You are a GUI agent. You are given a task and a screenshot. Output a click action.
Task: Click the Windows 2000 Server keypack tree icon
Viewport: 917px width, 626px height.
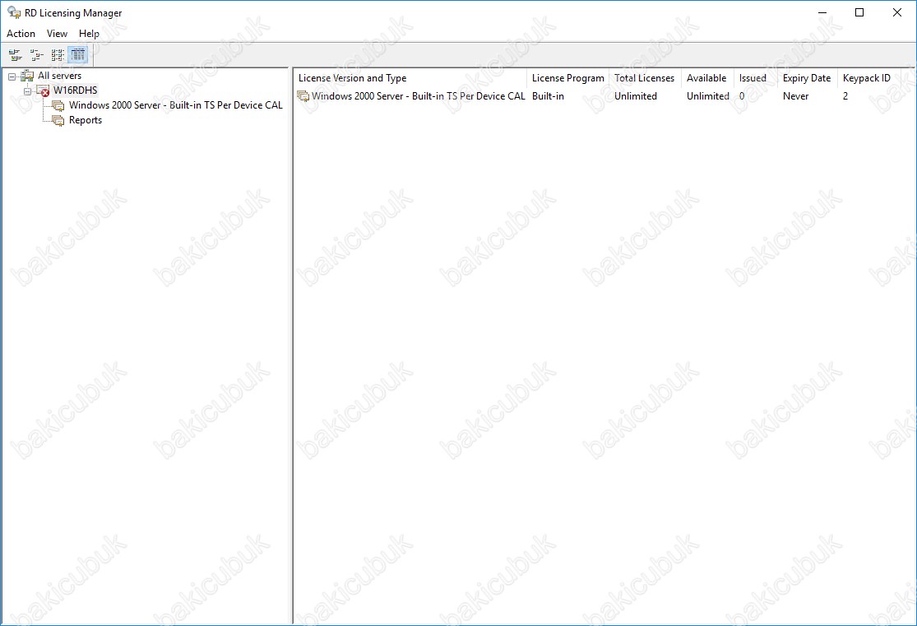pyautogui.click(x=58, y=105)
